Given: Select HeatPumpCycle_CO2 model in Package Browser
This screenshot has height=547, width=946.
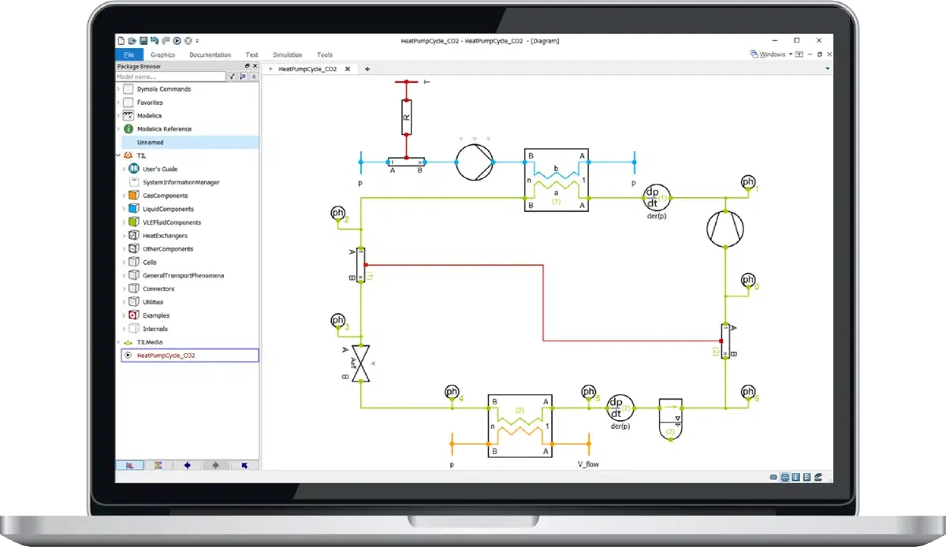Looking at the screenshot, I should 189,355.
